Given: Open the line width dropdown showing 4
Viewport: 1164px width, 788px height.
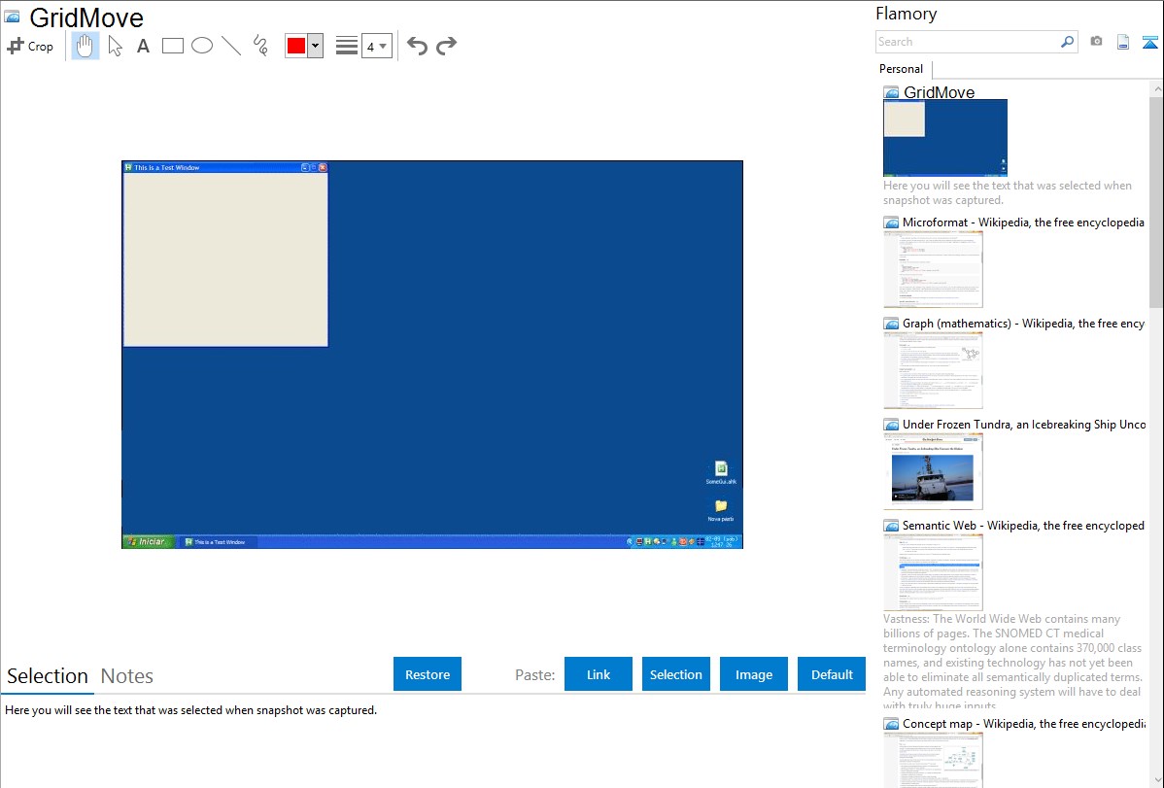Looking at the screenshot, I should click(377, 46).
